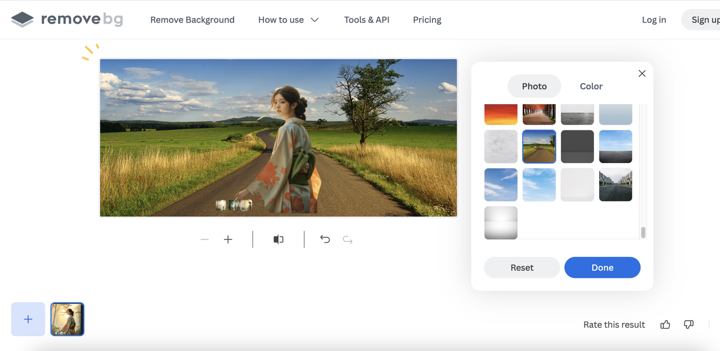Open Tools & API menu item
Image resolution: width=720 pixels, height=351 pixels.
pos(367,20)
